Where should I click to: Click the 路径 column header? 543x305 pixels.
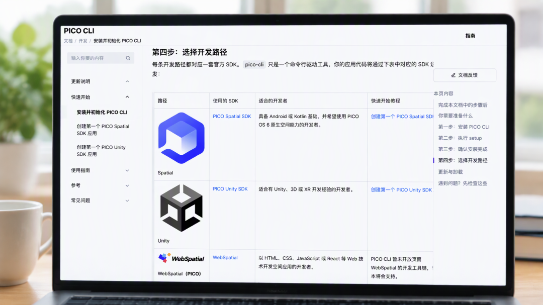pyautogui.click(x=162, y=100)
